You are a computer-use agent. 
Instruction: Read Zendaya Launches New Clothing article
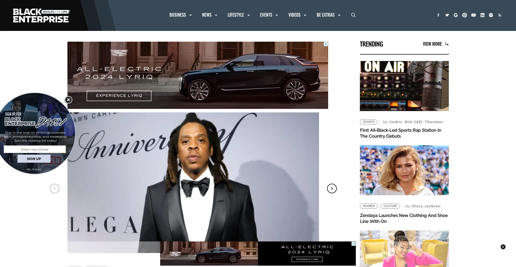point(404,218)
